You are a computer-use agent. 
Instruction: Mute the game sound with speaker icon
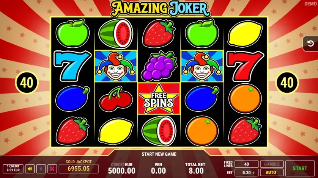pos(30,169)
